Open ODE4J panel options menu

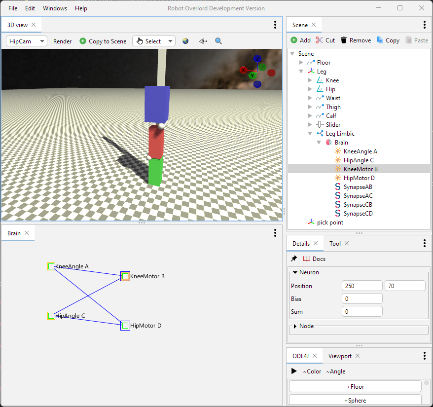[425, 356]
